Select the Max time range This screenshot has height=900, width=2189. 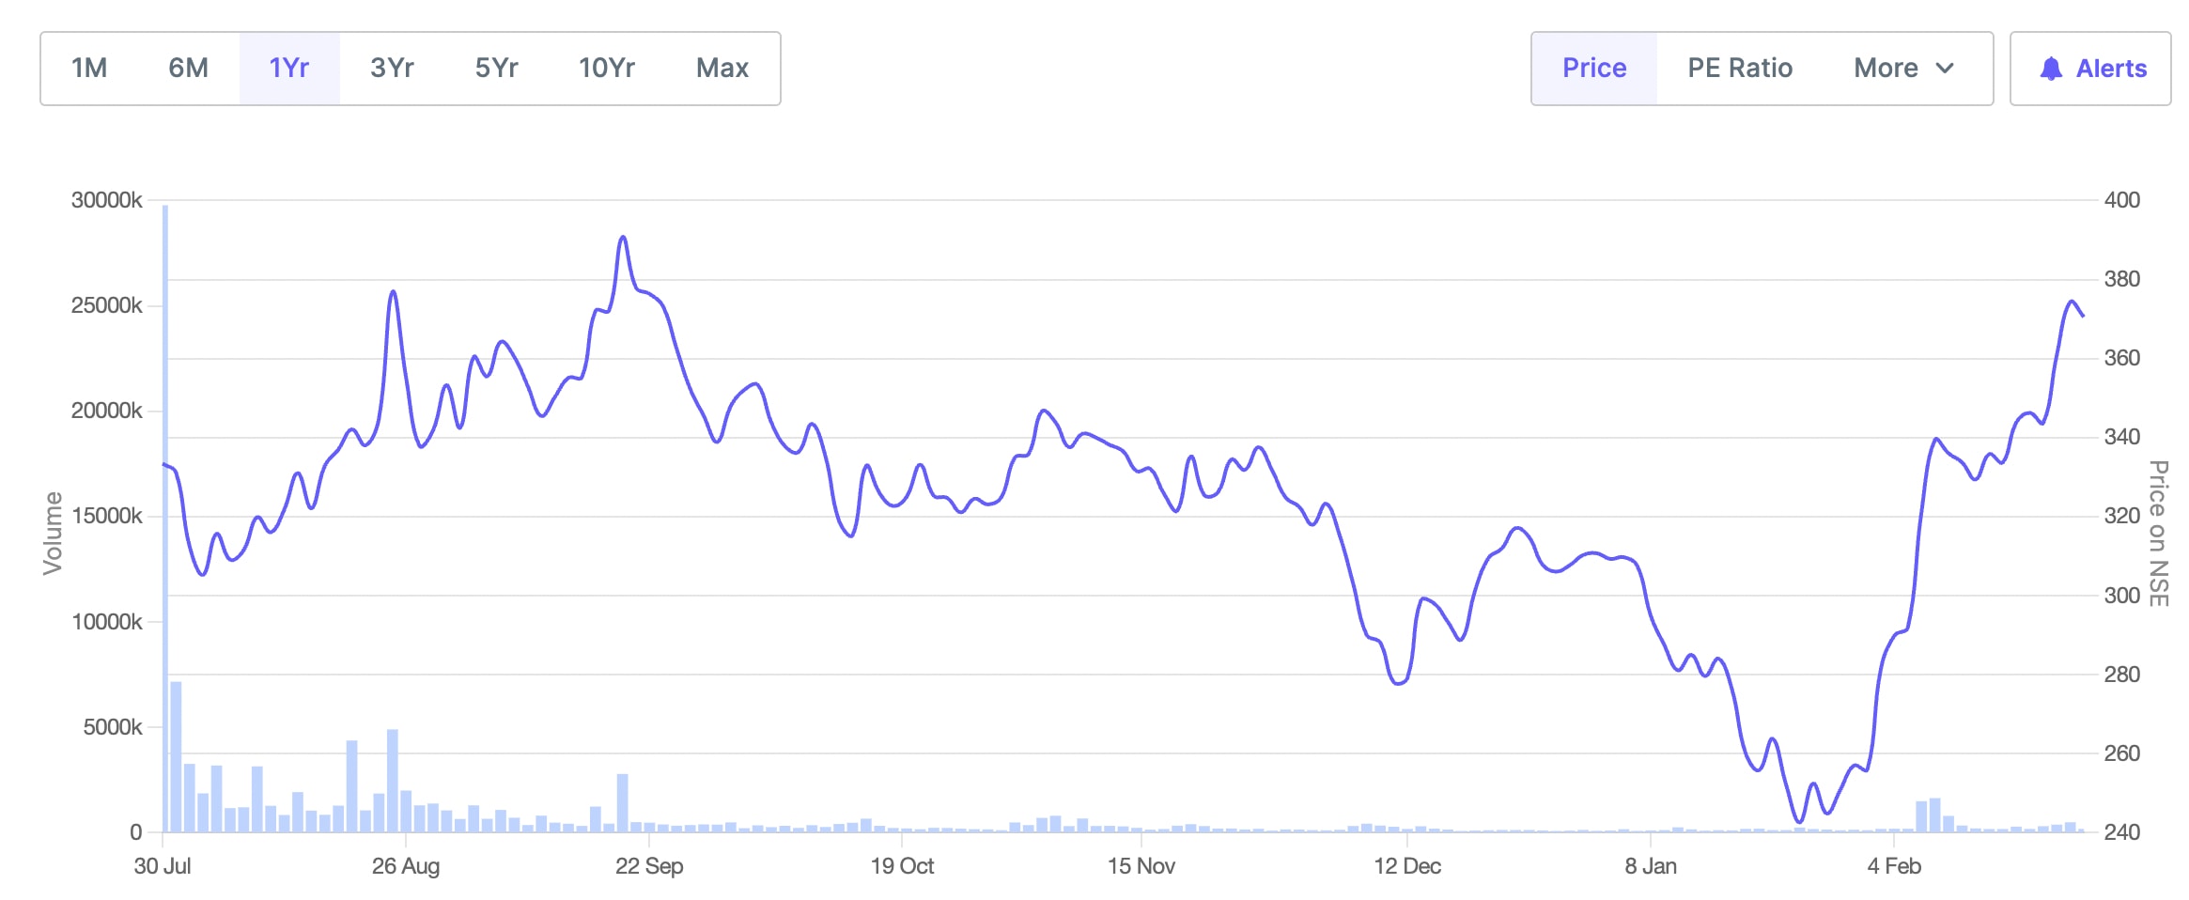[x=722, y=69]
